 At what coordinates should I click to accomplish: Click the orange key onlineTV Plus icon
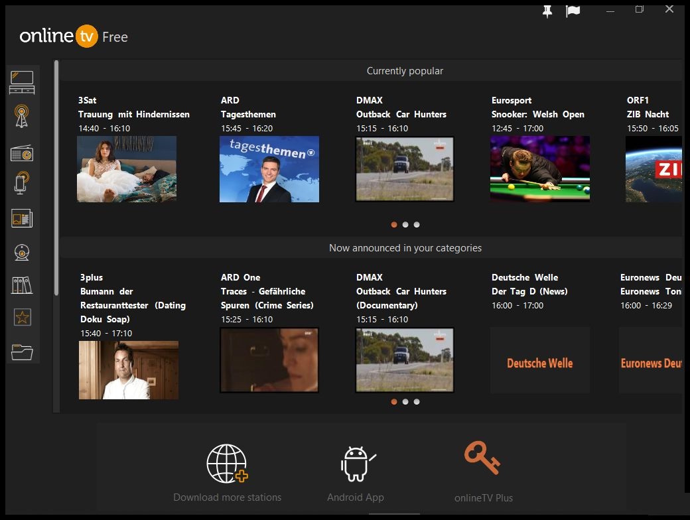tap(482, 458)
